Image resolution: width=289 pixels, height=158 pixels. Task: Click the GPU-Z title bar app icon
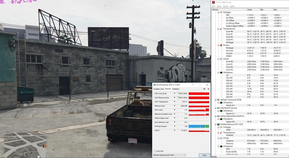[154, 85]
